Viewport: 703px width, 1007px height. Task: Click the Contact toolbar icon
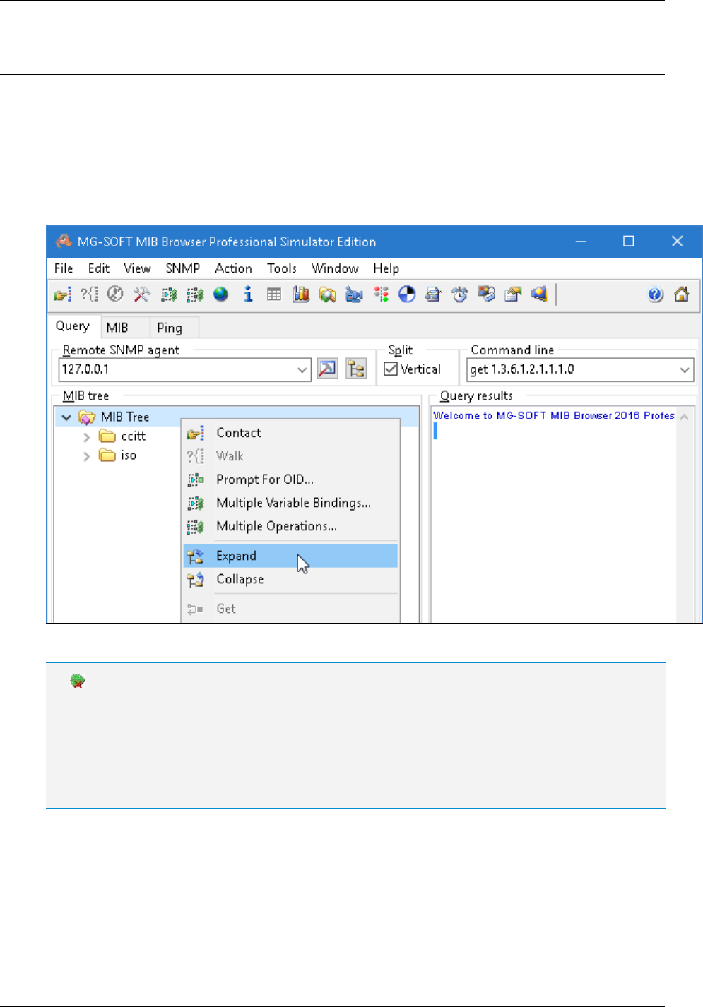pyautogui.click(x=63, y=294)
